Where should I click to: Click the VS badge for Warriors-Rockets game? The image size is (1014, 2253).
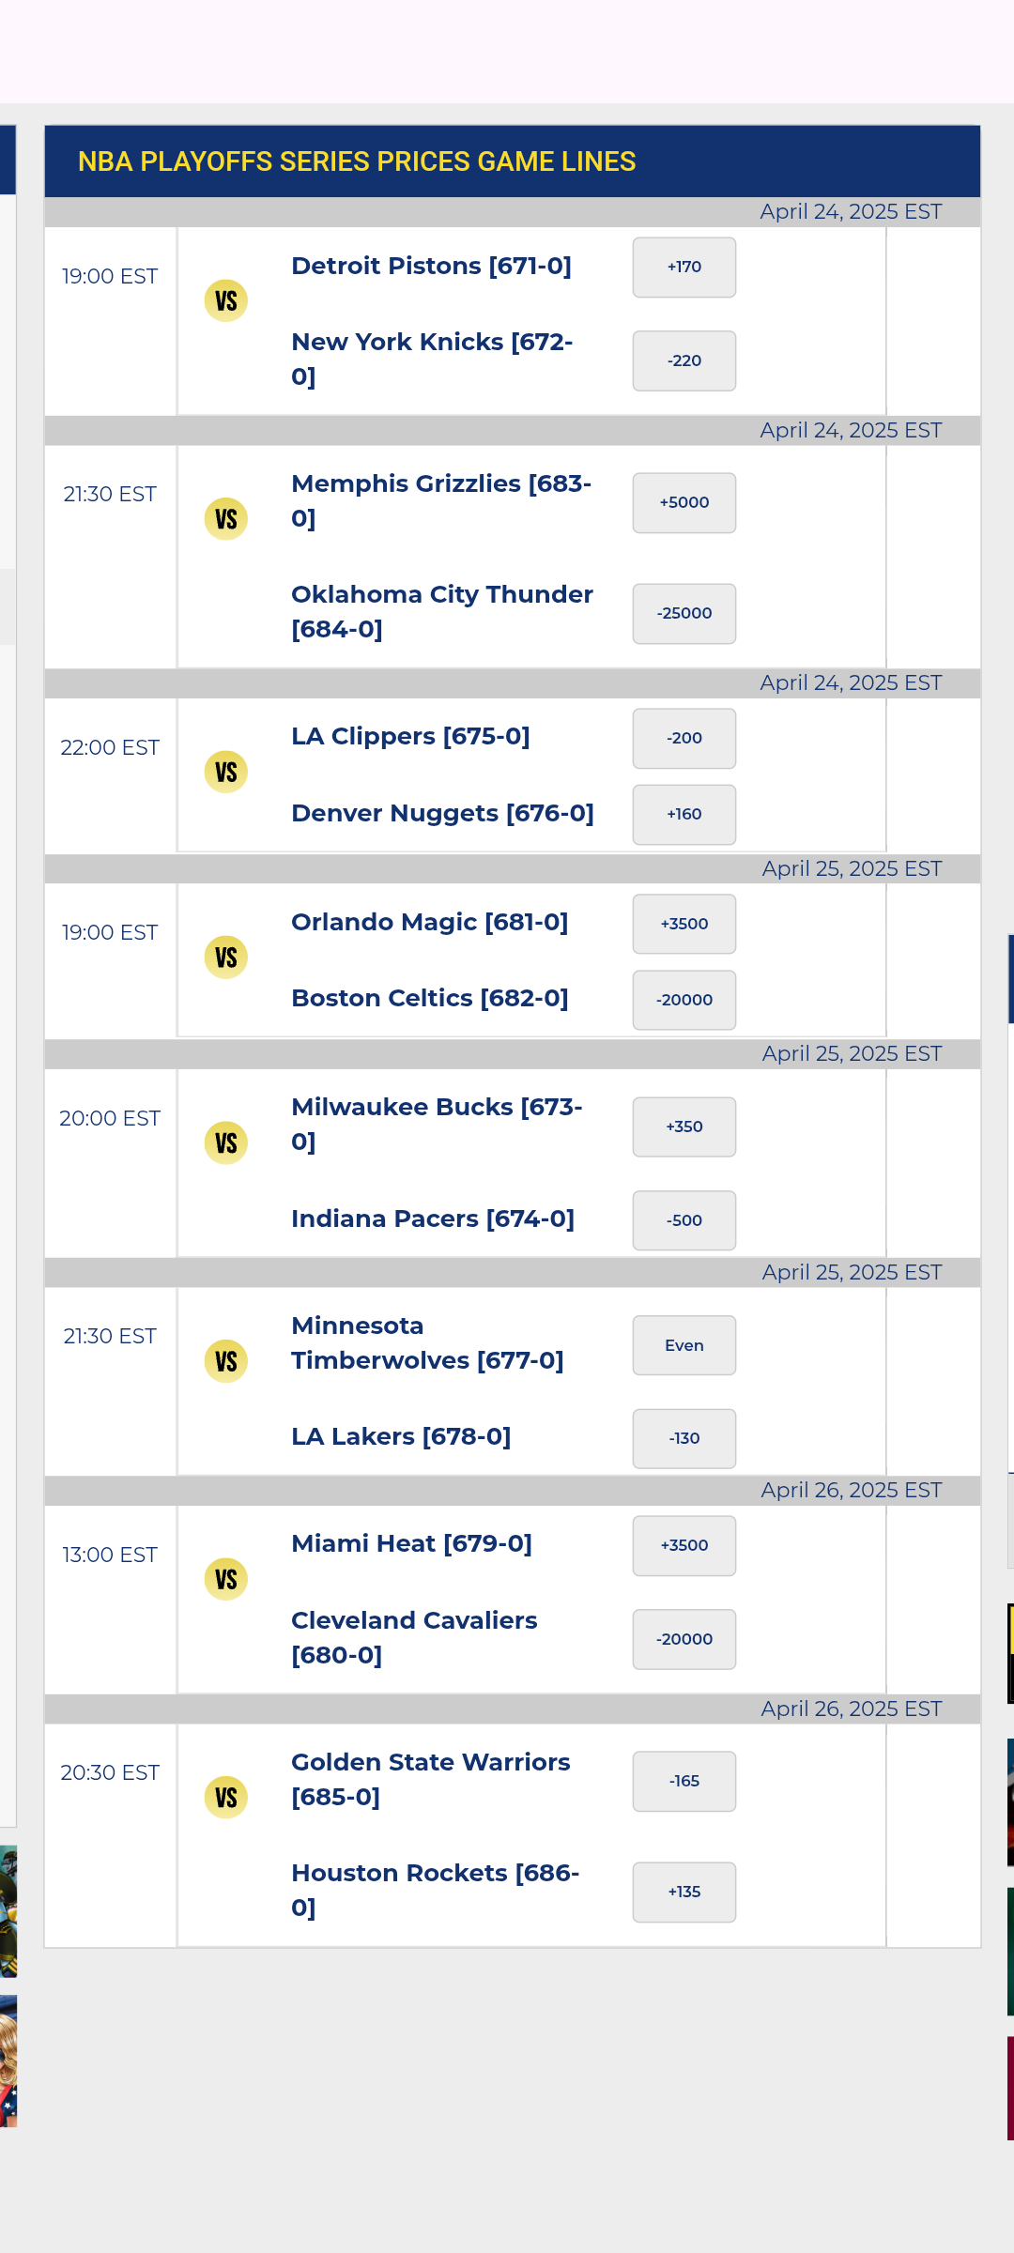pos(226,1798)
